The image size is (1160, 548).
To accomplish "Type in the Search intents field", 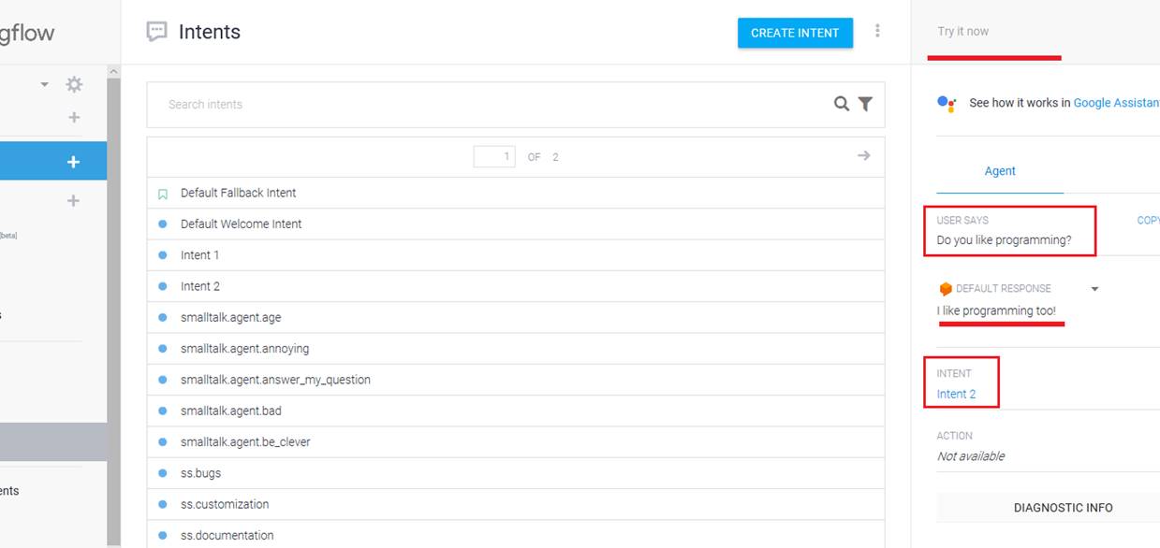I will click(487, 104).
